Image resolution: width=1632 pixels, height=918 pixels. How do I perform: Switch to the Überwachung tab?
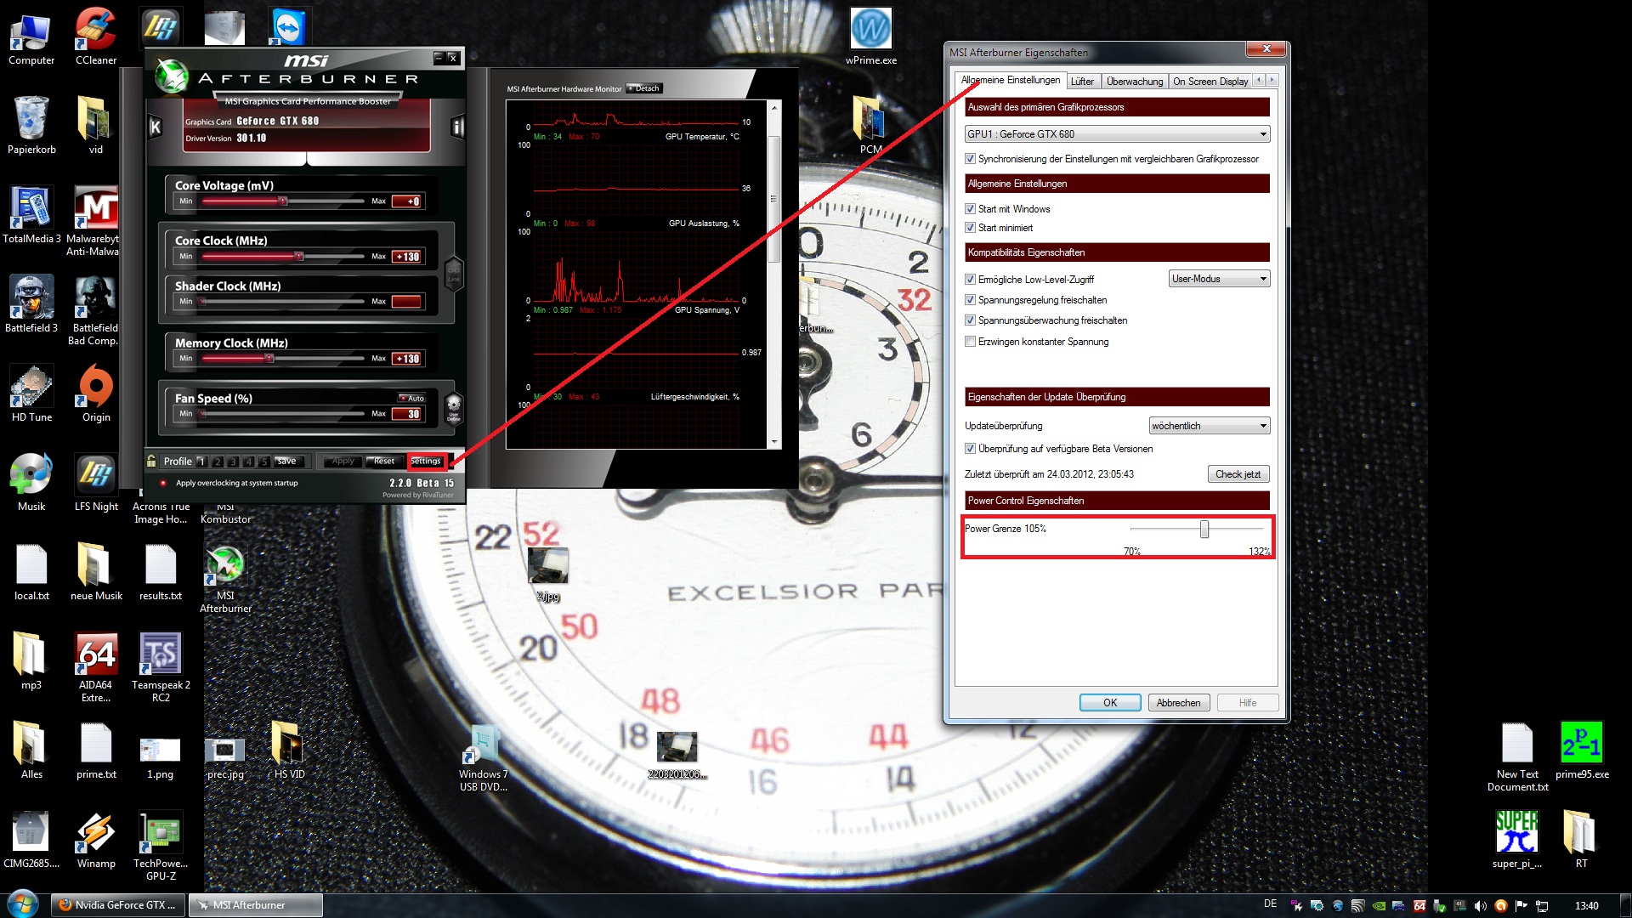(x=1134, y=82)
